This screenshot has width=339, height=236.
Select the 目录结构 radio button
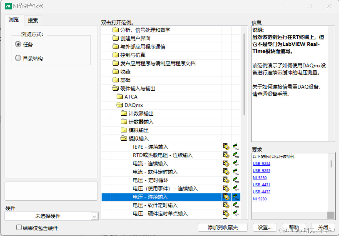click(18, 58)
